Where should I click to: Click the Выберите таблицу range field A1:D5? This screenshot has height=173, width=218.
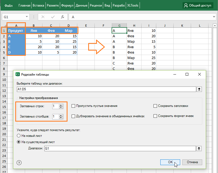(106, 89)
